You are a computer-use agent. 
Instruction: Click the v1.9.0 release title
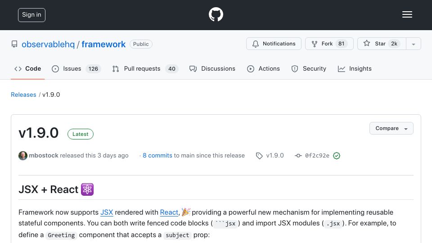pyautogui.click(x=39, y=133)
